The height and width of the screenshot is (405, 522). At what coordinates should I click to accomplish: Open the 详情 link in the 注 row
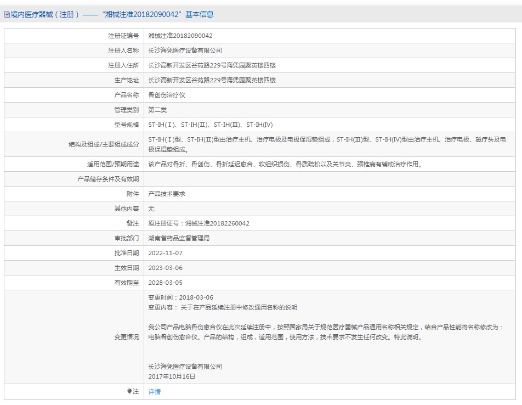click(155, 392)
